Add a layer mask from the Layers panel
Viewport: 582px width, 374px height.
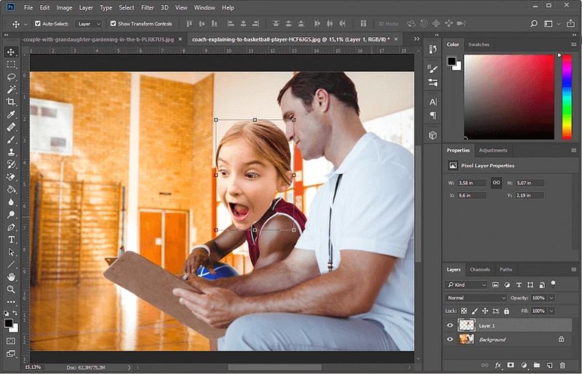tap(511, 365)
